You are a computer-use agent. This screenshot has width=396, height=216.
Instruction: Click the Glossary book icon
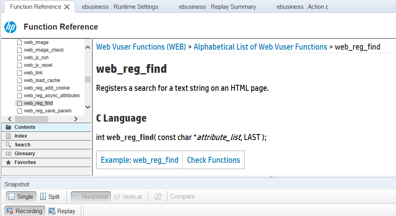8,154
